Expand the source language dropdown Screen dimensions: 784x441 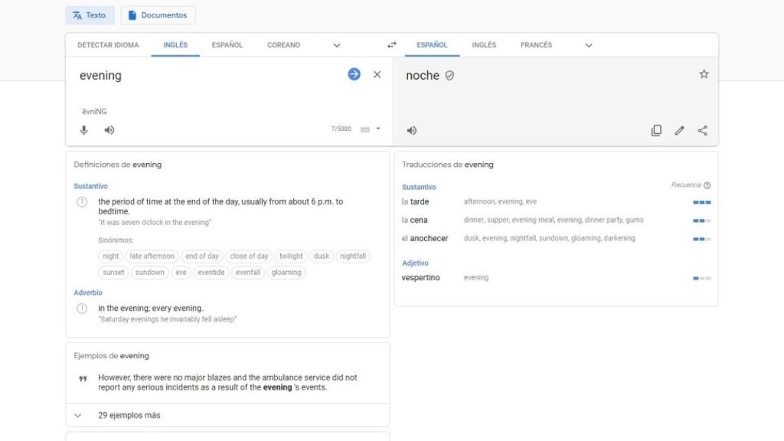337,45
